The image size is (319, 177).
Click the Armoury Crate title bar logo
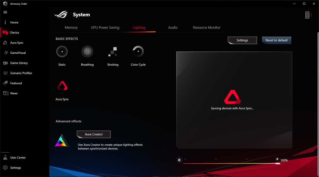click(x=5, y=4)
